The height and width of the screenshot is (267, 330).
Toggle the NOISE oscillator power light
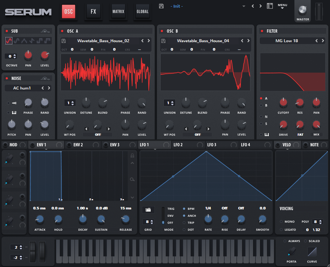pos(7,78)
